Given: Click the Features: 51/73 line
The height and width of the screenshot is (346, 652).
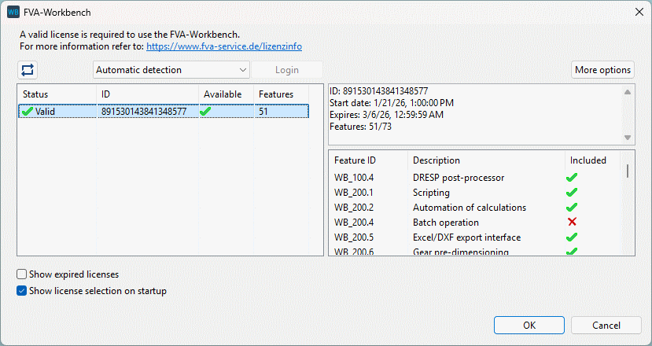Looking at the screenshot, I should [360, 127].
